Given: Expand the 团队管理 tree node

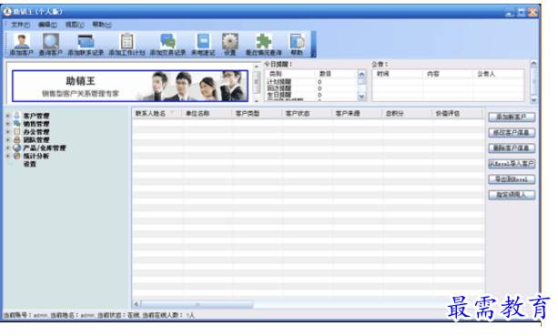Looking at the screenshot, I should click(8, 140).
